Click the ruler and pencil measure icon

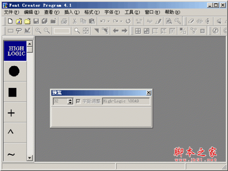pyautogui.click(x=27, y=31)
